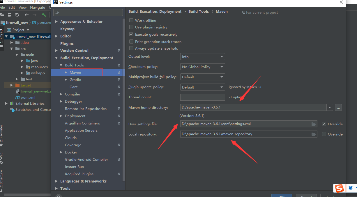Enable the Work offline checkbox

[x=131, y=20]
